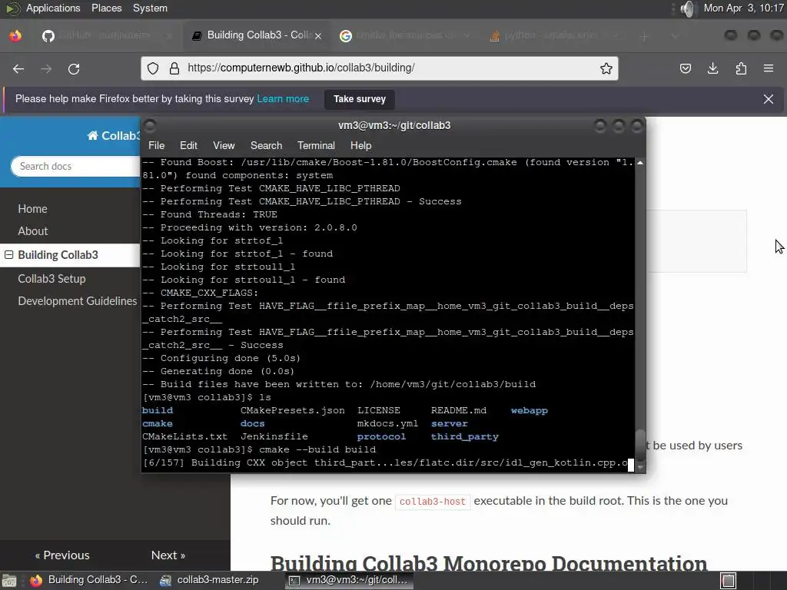This screenshot has height=590, width=787.
Task: Click the Firefox forward arrow
Action: pos(46,68)
